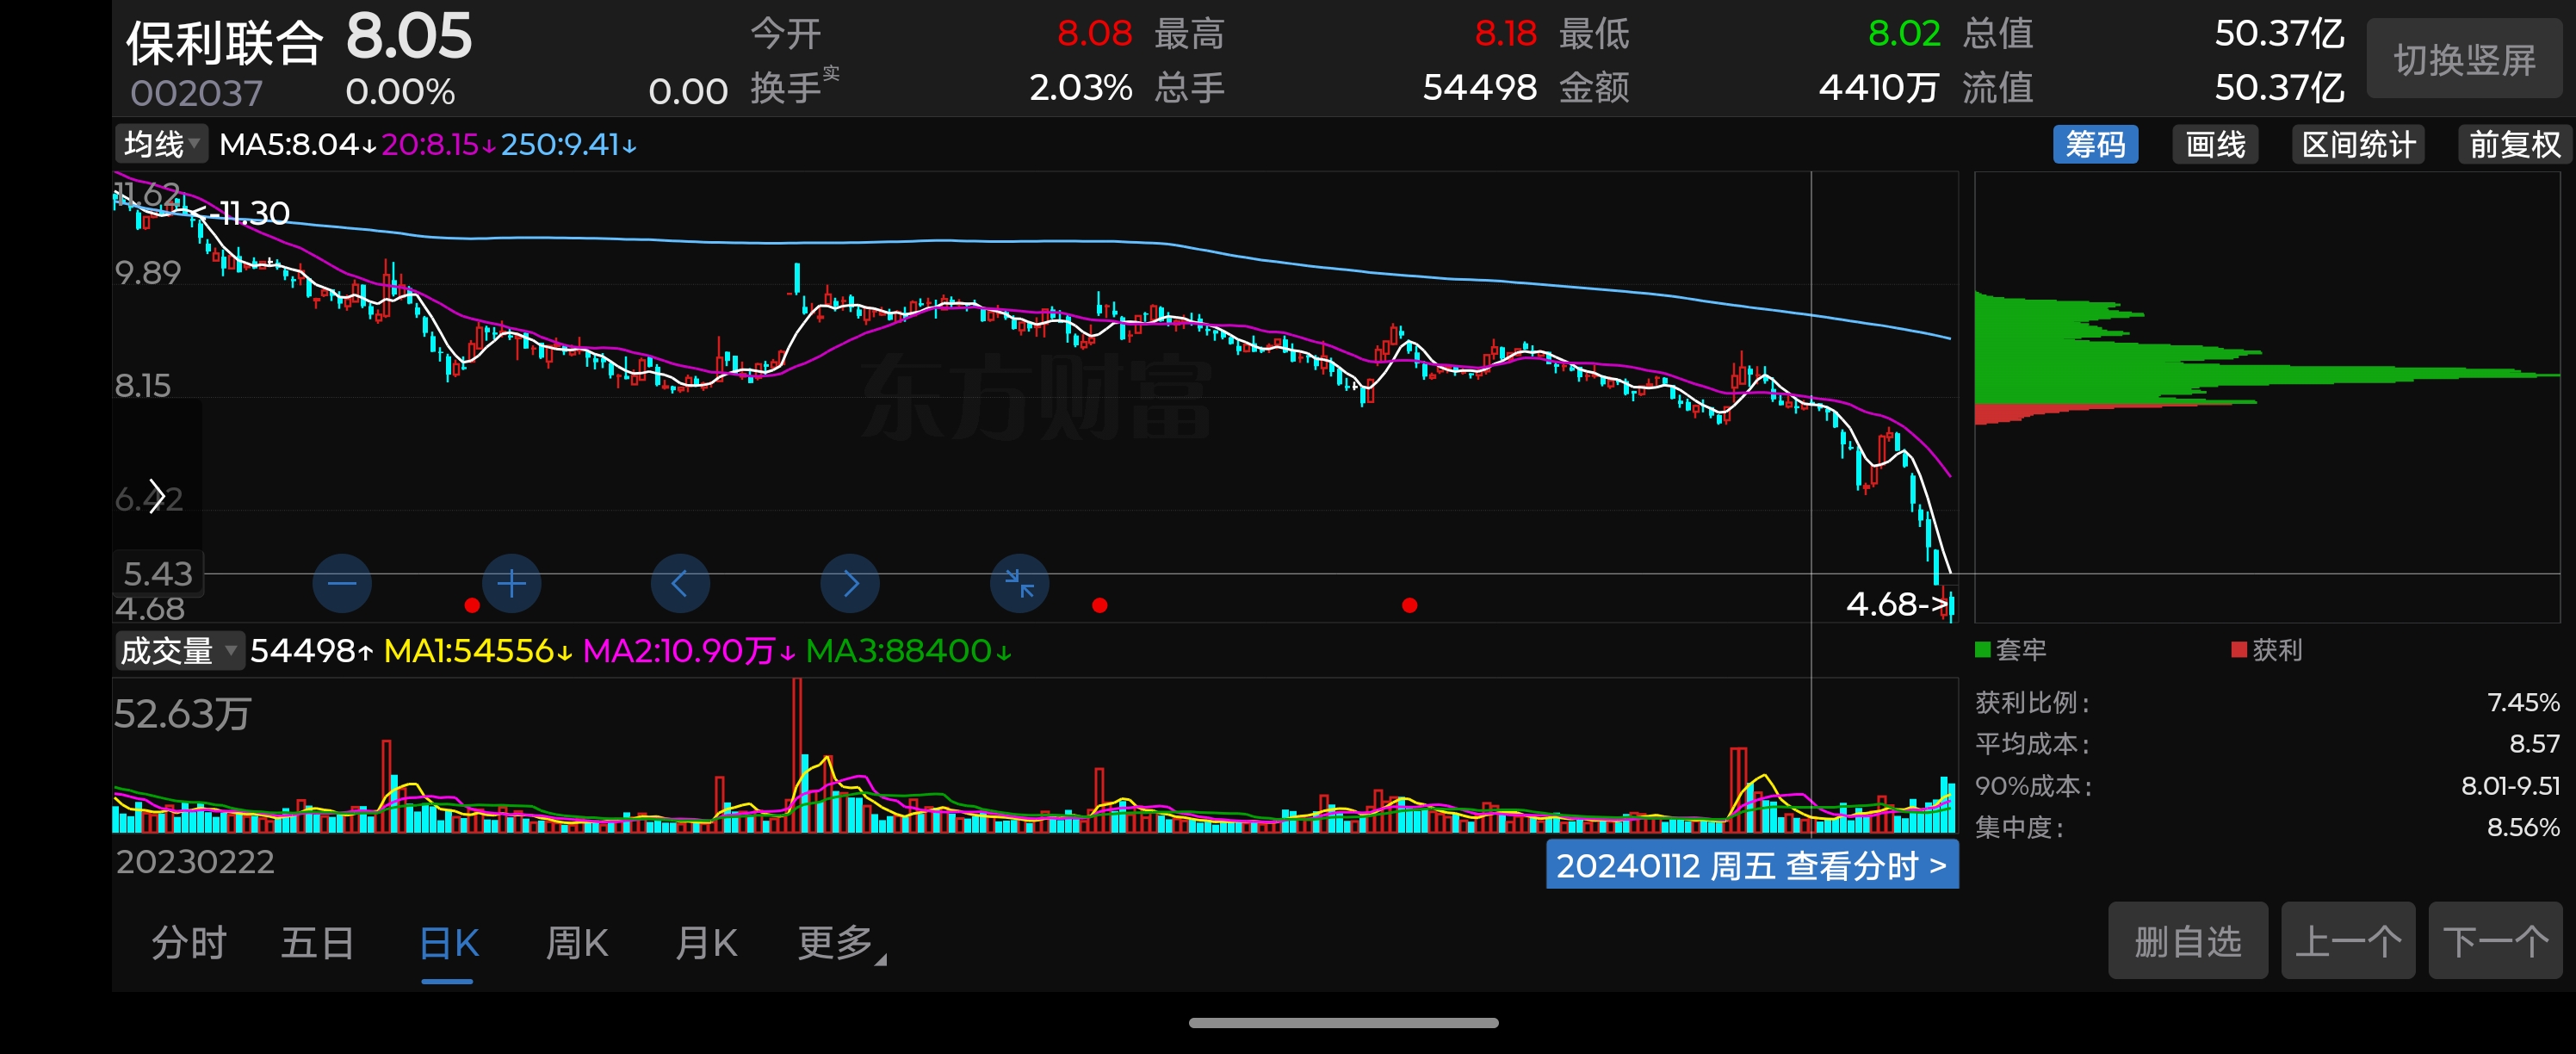Switch to 分时 tab

point(189,942)
